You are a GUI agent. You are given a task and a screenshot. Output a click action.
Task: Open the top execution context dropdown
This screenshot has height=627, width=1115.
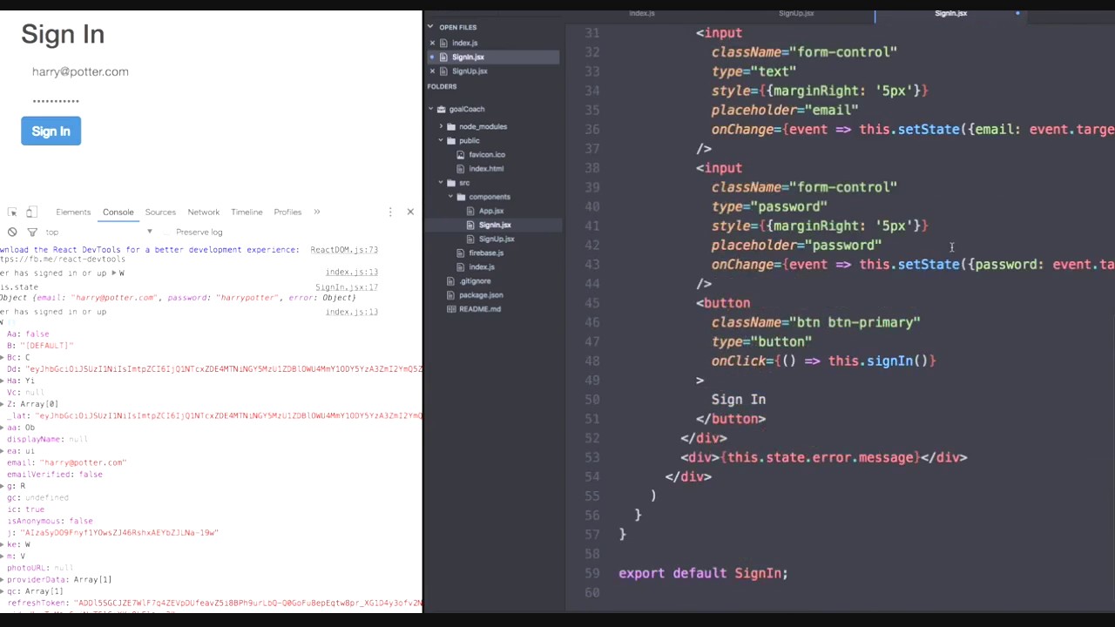tap(99, 232)
